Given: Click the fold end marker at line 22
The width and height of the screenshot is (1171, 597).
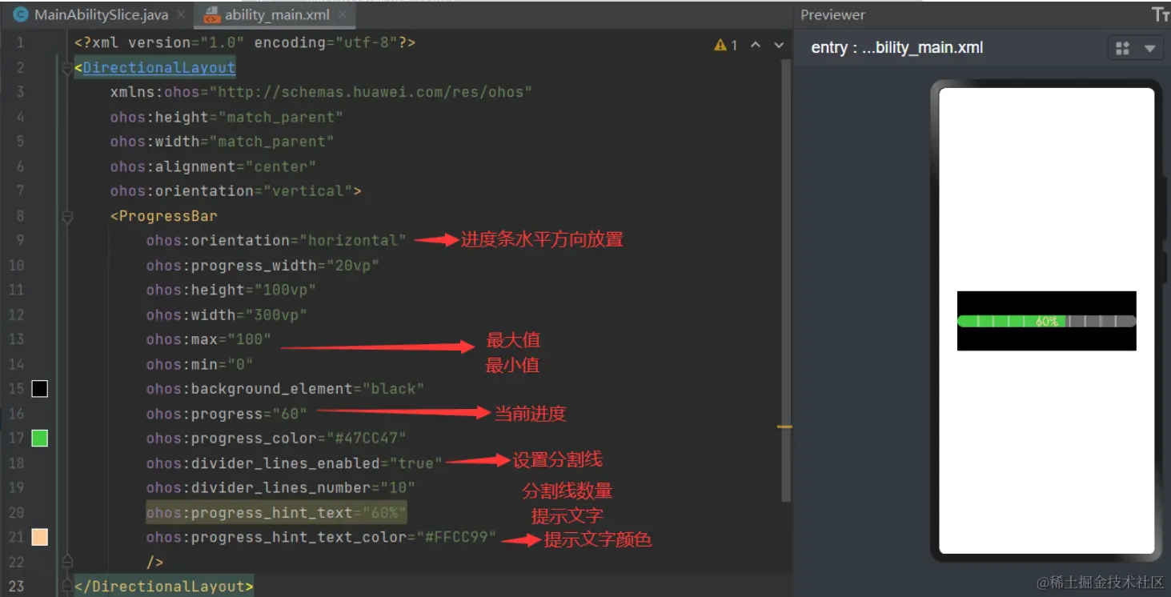Looking at the screenshot, I should point(68,562).
